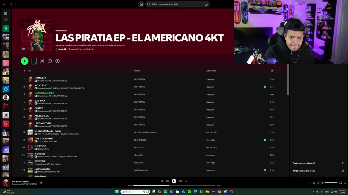Collapse Your Library sidebar icon
This screenshot has width=348, height=195.
[6, 13]
